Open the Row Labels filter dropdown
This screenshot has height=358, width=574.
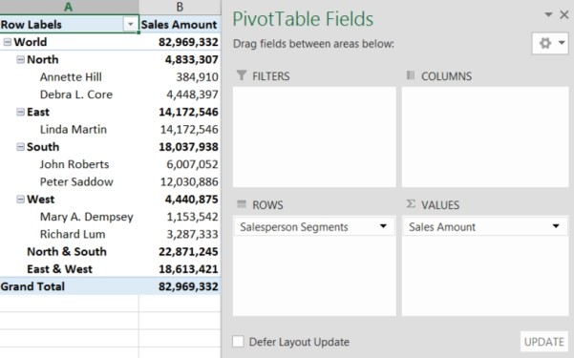(130, 25)
